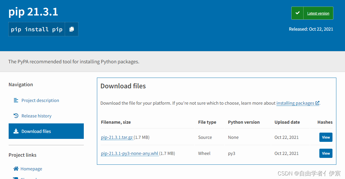Click the Homepage house icon
Image resolution: width=345 pixels, height=179 pixels.
pyautogui.click(x=16, y=169)
